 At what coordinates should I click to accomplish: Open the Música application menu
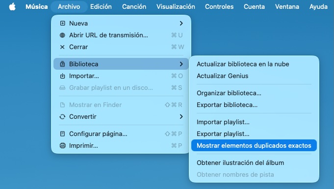pyautogui.click(x=37, y=6)
